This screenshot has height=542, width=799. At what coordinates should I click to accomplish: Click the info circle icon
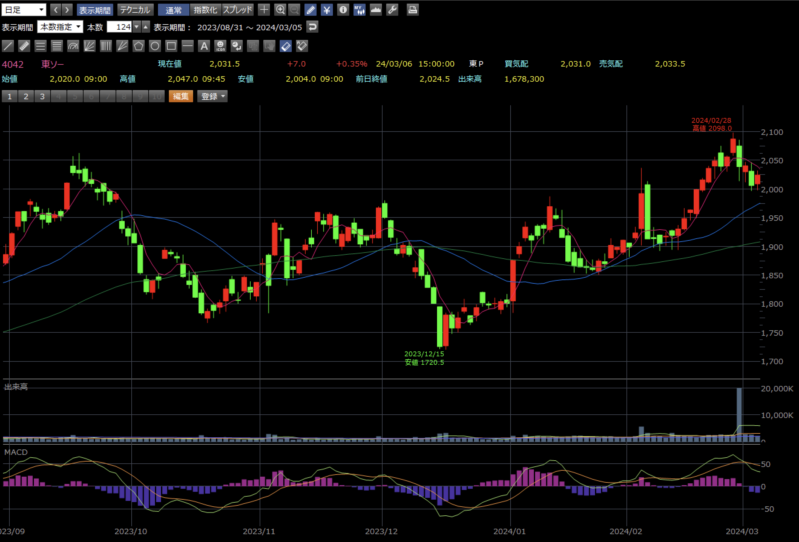coord(343,10)
